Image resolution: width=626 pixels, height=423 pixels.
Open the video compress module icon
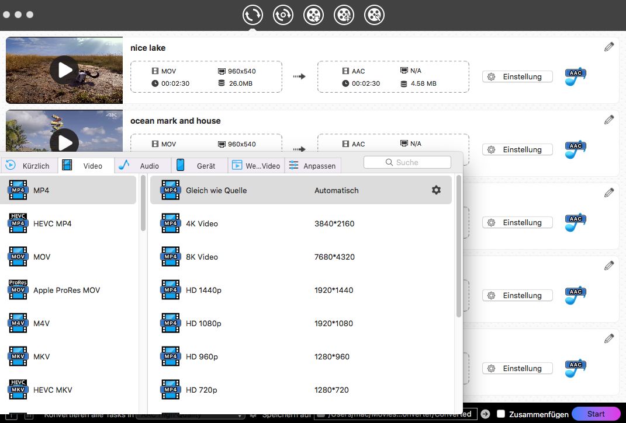tap(344, 15)
